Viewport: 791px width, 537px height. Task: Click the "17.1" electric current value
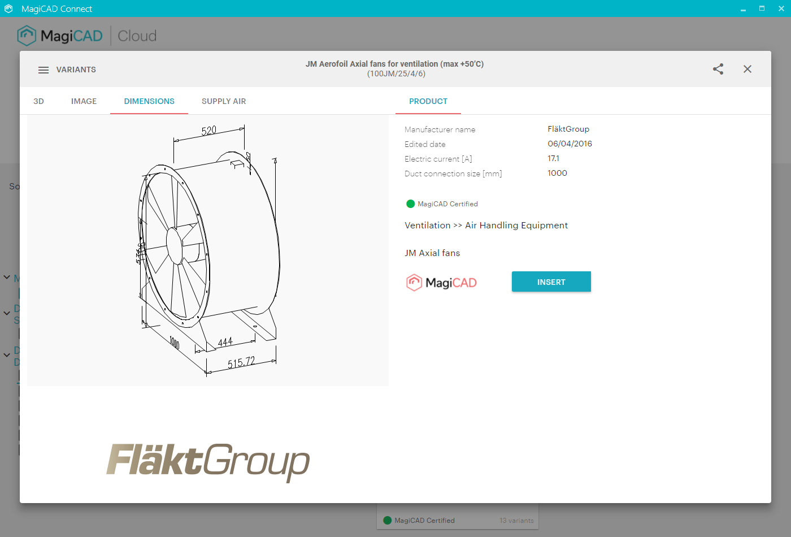pos(554,158)
